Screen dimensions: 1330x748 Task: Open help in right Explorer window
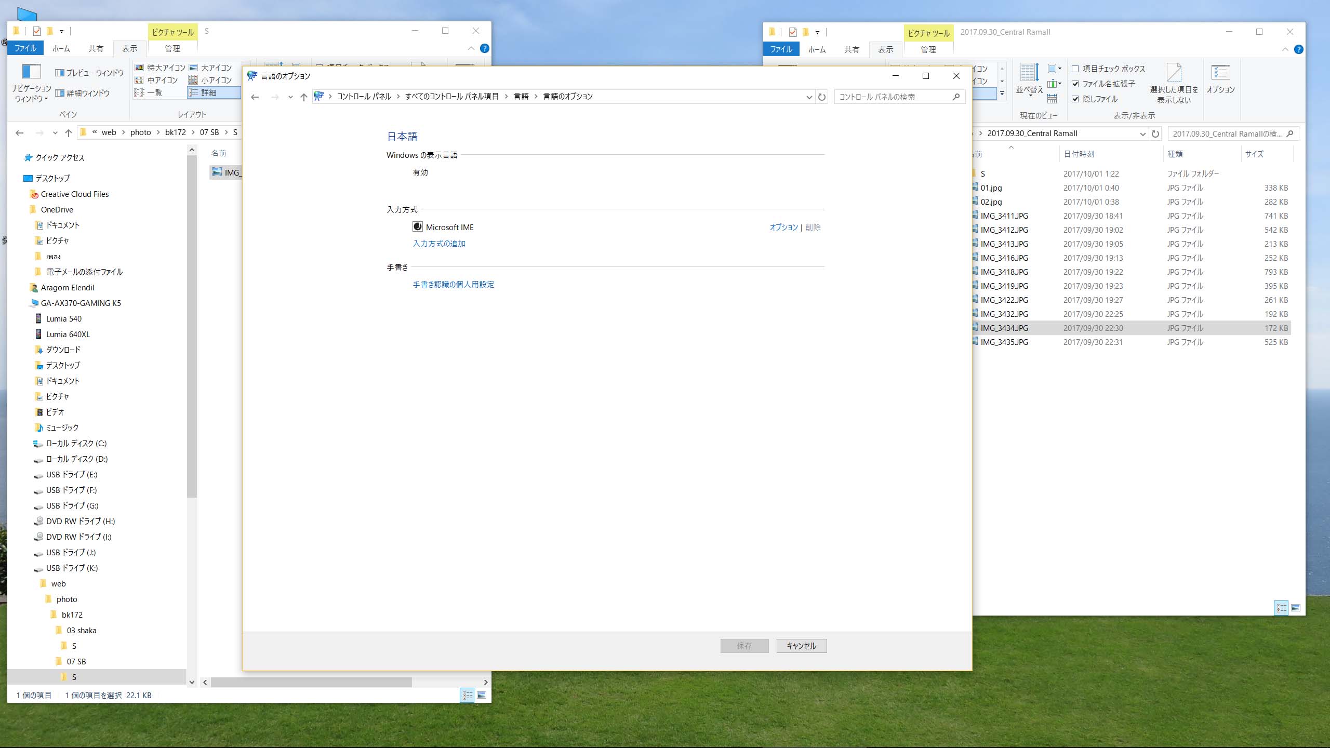point(1298,49)
